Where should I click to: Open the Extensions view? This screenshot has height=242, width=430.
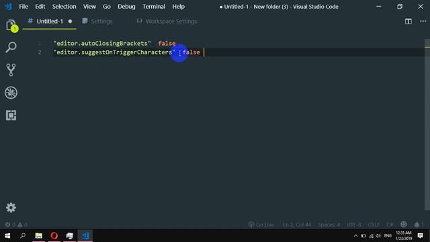(x=11, y=115)
